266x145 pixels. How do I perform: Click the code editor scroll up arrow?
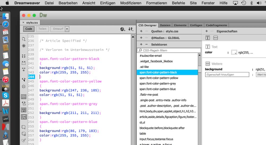[x=133, y=37]
